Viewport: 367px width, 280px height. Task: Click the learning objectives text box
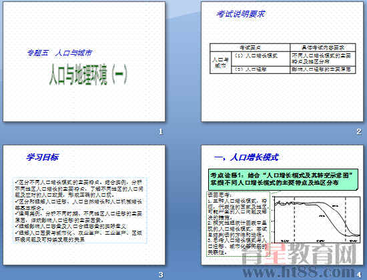pos(80,211)
